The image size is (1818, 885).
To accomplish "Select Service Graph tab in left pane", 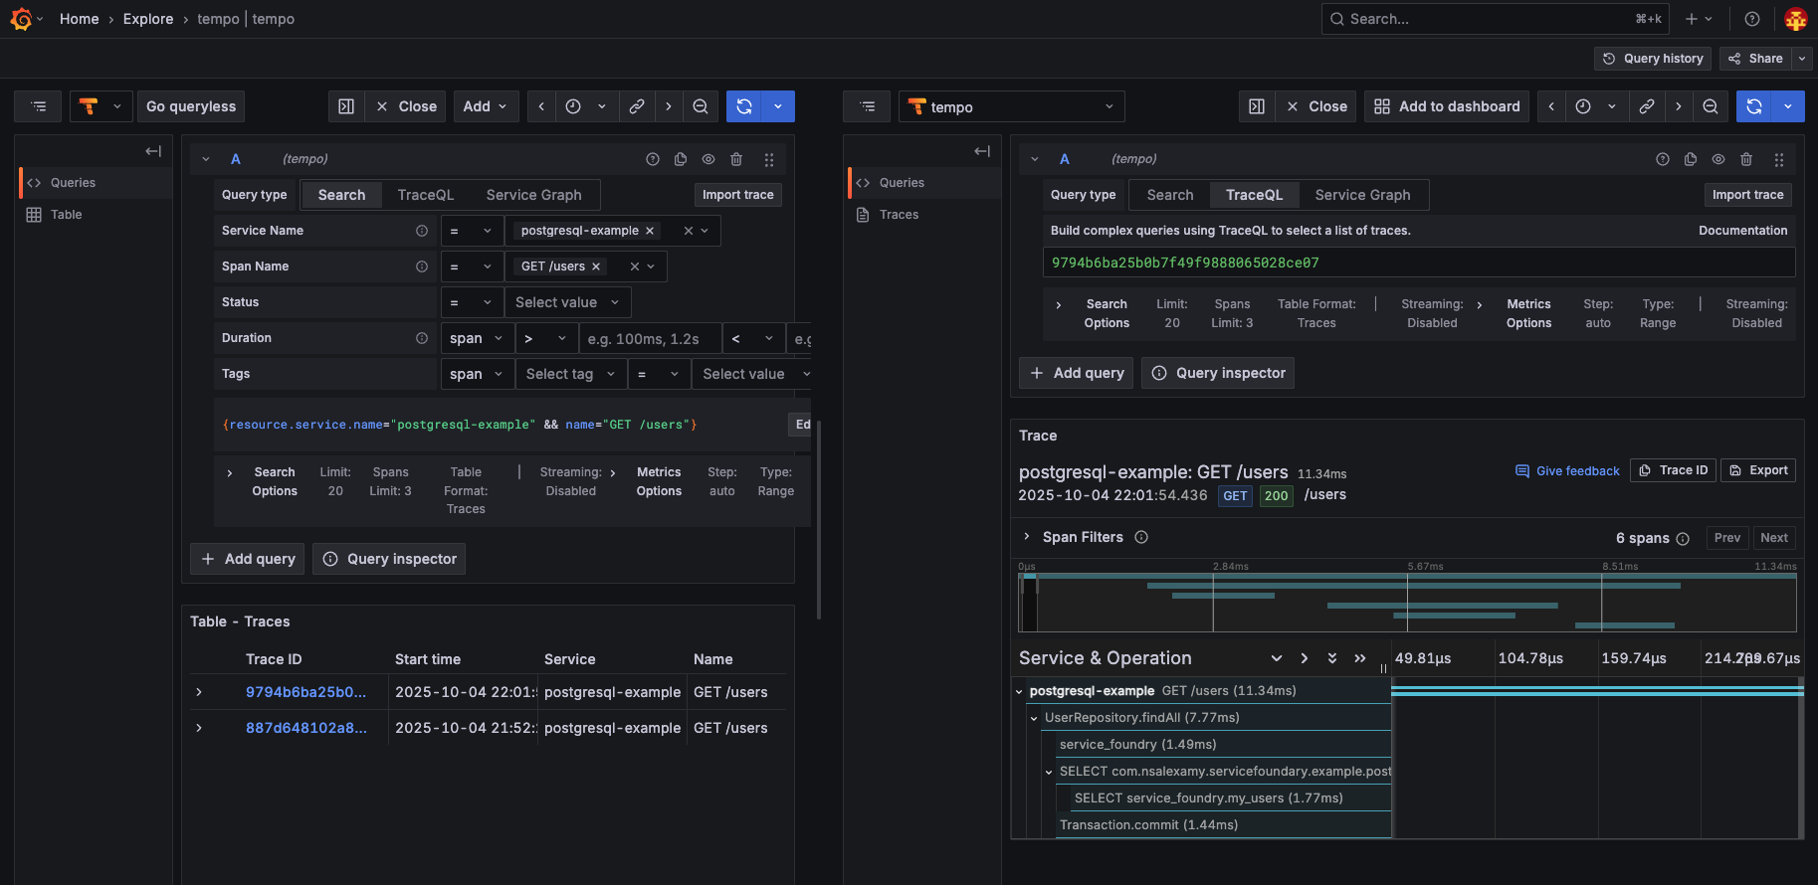I will [x=534, y=195].
